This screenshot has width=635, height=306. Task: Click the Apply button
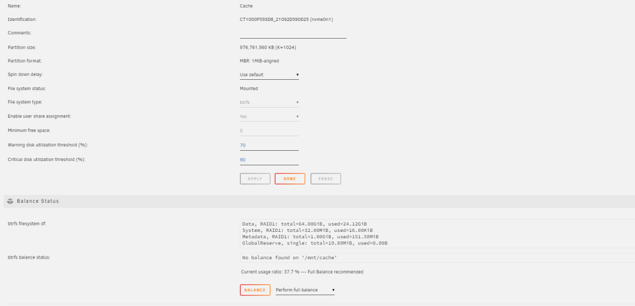point(255,179)
